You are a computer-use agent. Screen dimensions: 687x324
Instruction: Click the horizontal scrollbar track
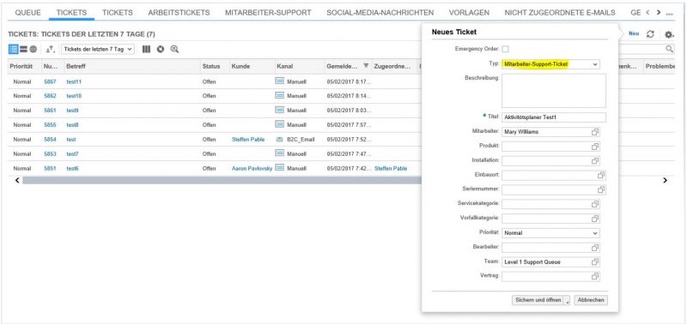click(222, 180)
